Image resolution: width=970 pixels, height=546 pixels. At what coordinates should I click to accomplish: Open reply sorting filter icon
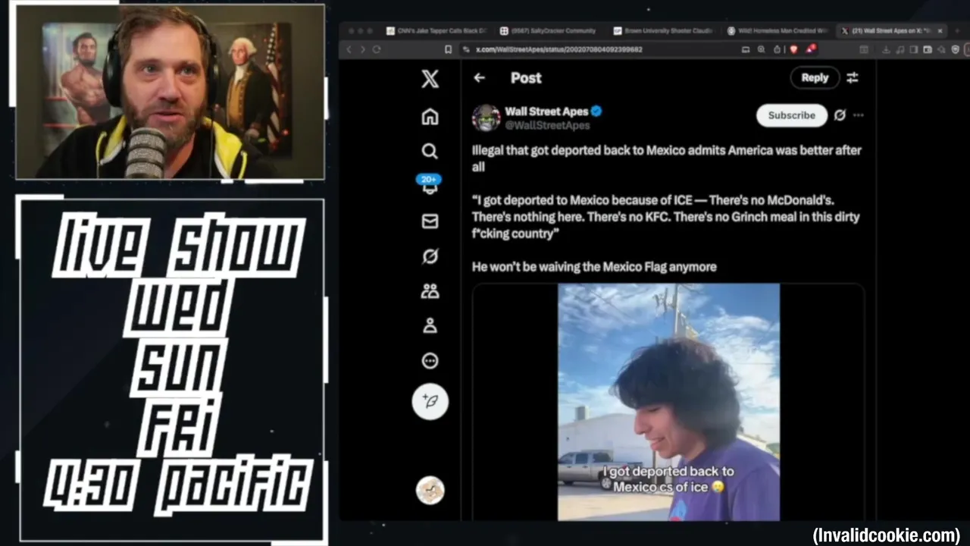tap(853, 77)
